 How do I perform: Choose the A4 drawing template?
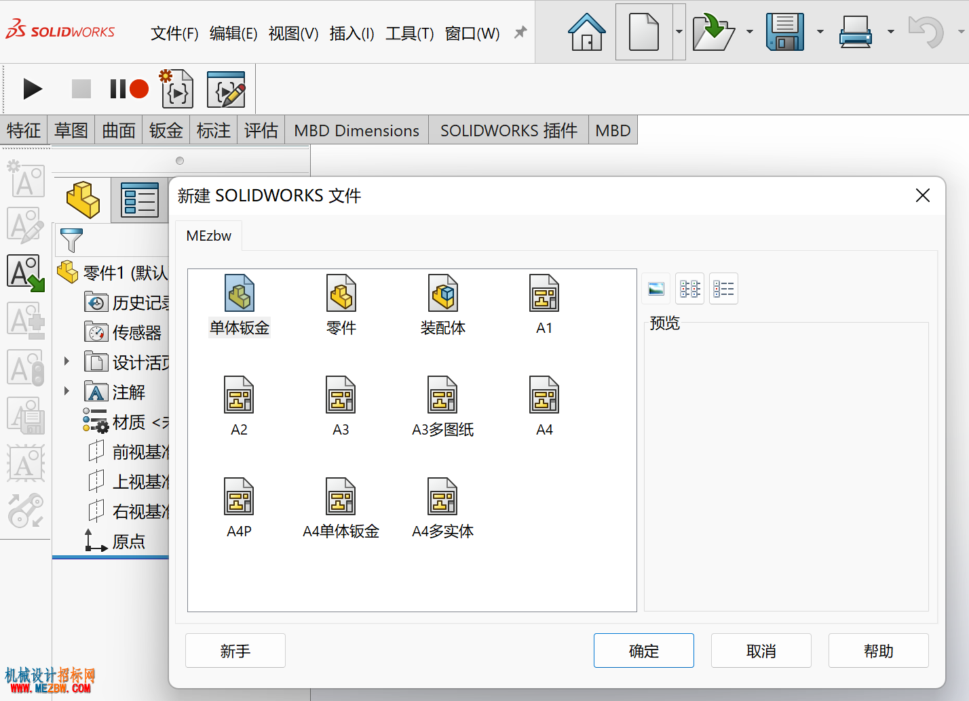click(x=544, y=407)
